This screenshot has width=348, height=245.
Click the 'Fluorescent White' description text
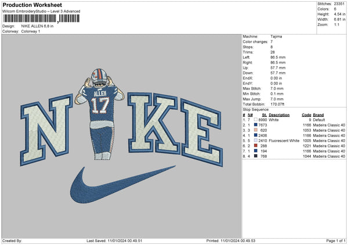pos(284,140)
